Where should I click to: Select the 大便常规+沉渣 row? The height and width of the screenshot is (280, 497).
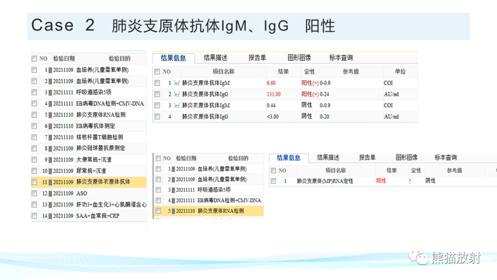click(89, 159)
